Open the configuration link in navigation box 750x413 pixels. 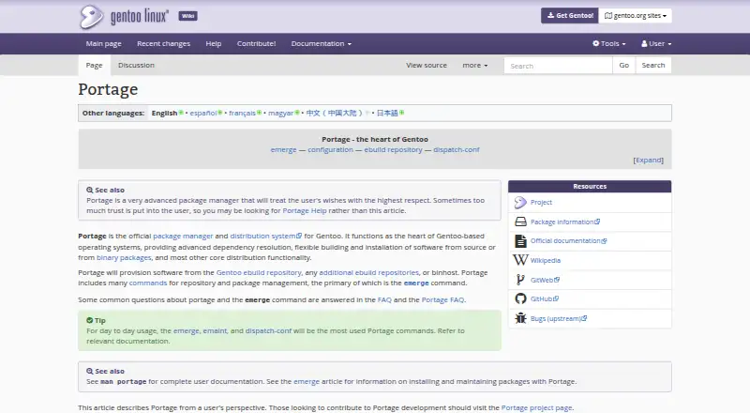pyautogui.click(x=330, y=149)
